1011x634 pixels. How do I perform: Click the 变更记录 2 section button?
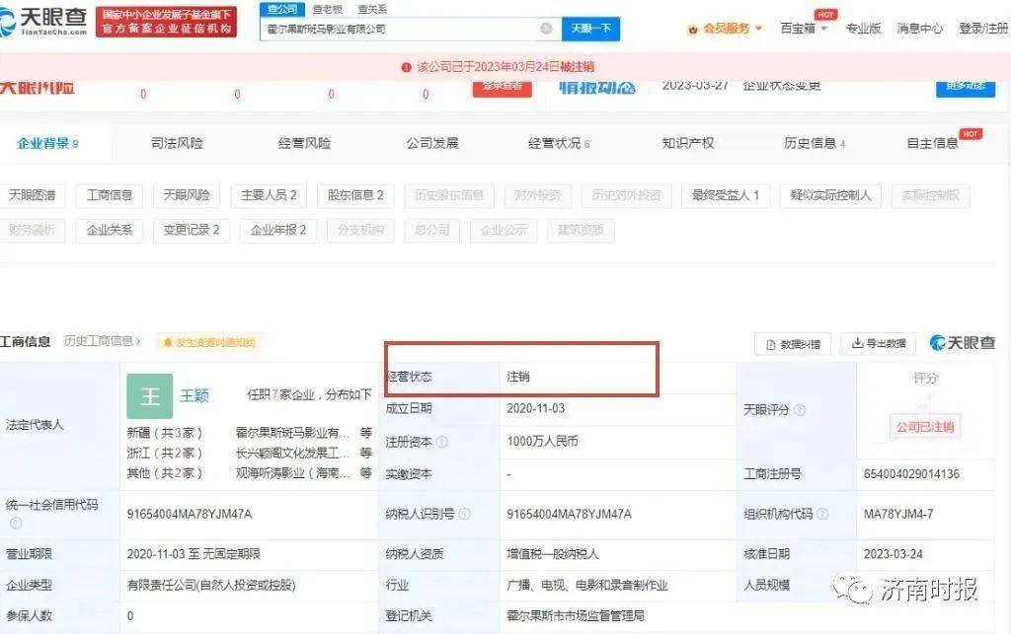click(x=191, y=230)
